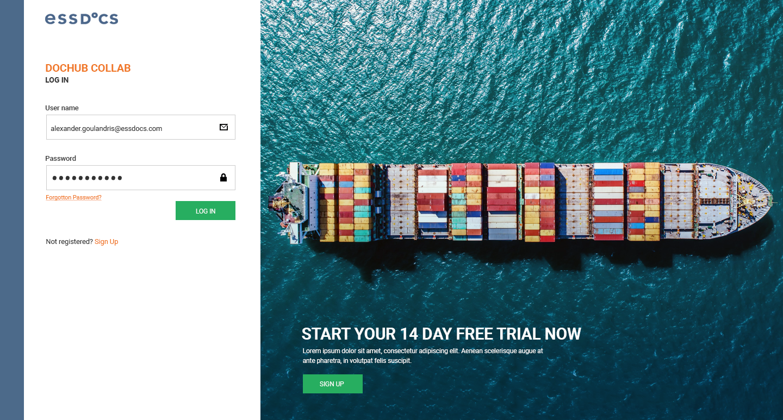Focus the Password input field
The image size is (783, 420).
[x=141, y=178]
